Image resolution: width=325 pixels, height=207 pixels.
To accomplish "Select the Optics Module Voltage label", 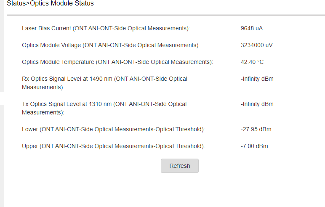I will 110,45.
